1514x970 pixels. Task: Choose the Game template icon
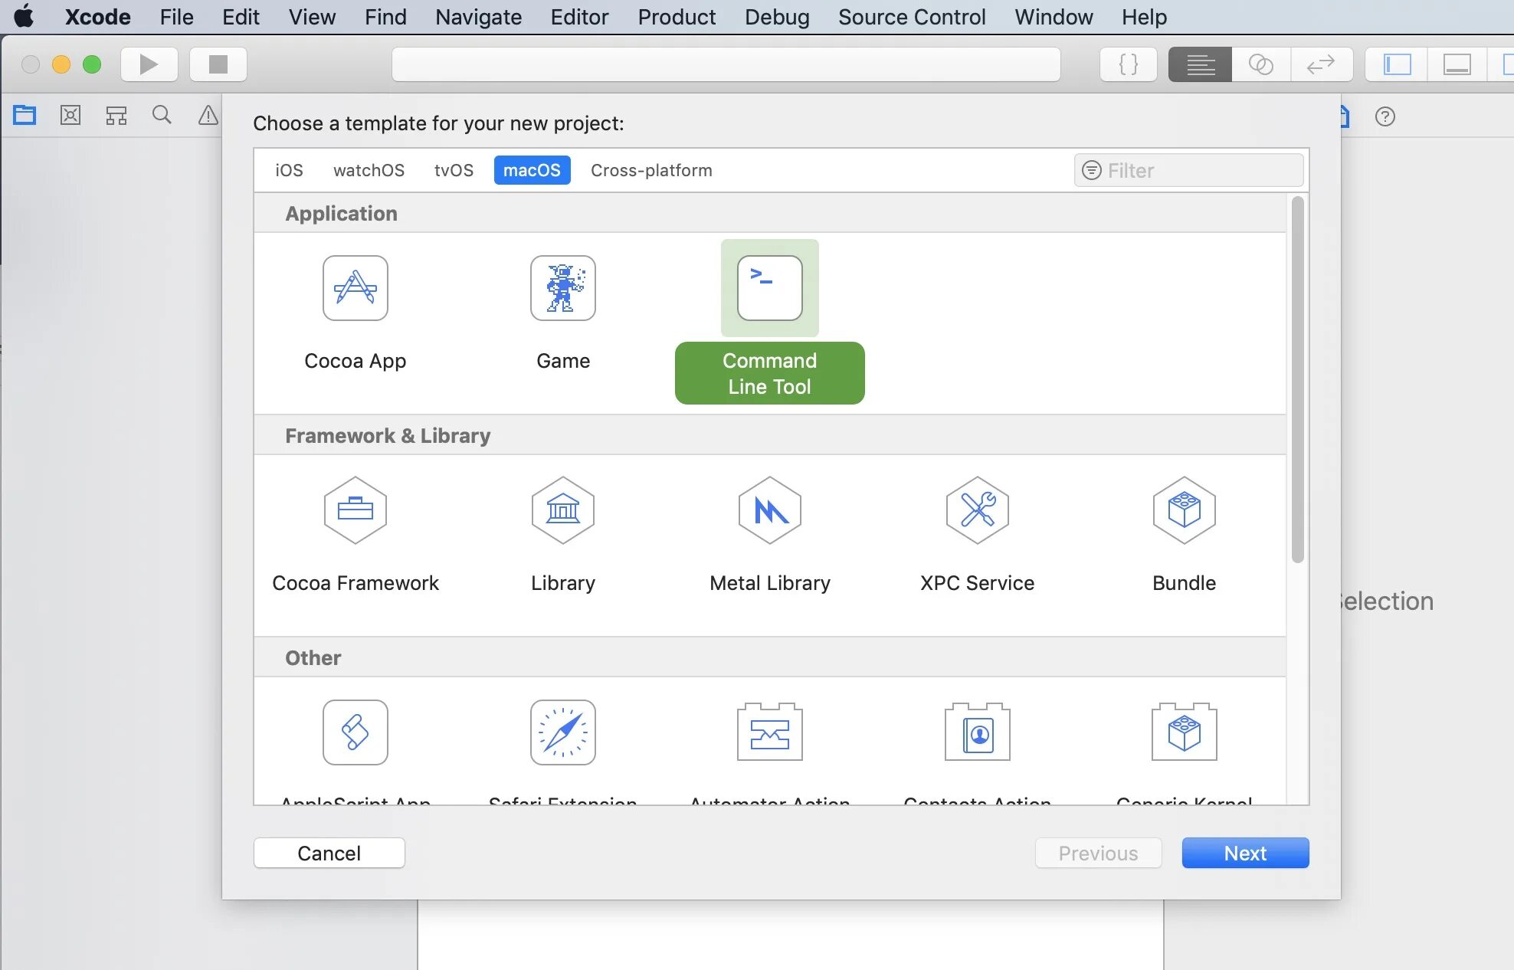pyautogui.click(x=562, y=288)
